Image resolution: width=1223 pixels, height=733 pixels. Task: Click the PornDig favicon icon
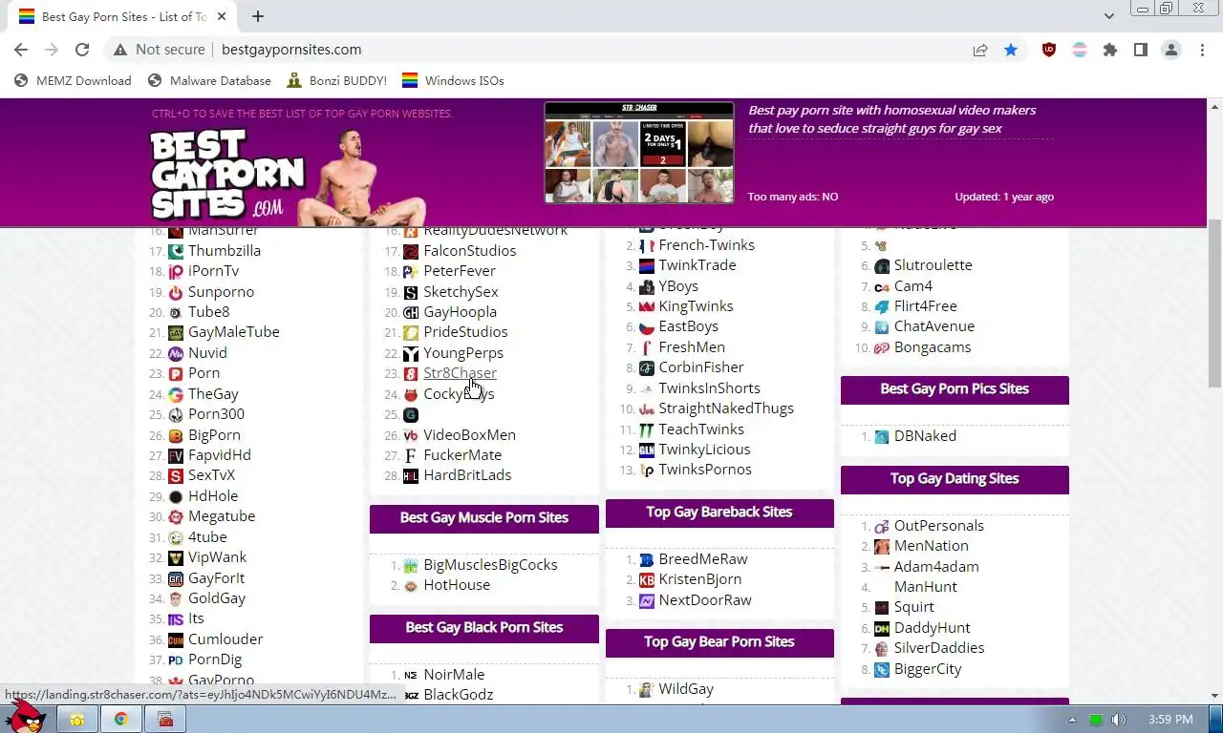point(176,660)
